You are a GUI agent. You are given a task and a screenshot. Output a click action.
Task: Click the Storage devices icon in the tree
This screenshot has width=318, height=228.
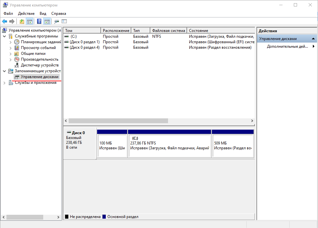click(x=11, y=71)
